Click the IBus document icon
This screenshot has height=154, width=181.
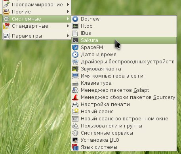pyautogui.click(x=75, y=33)
